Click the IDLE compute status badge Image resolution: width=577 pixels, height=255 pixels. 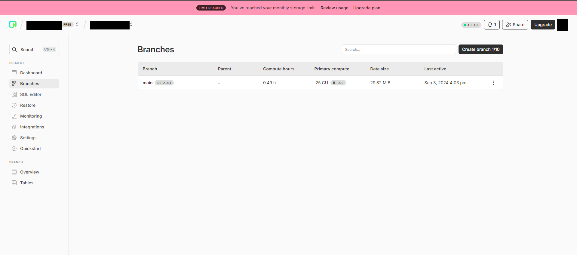[x=338, y=83]
